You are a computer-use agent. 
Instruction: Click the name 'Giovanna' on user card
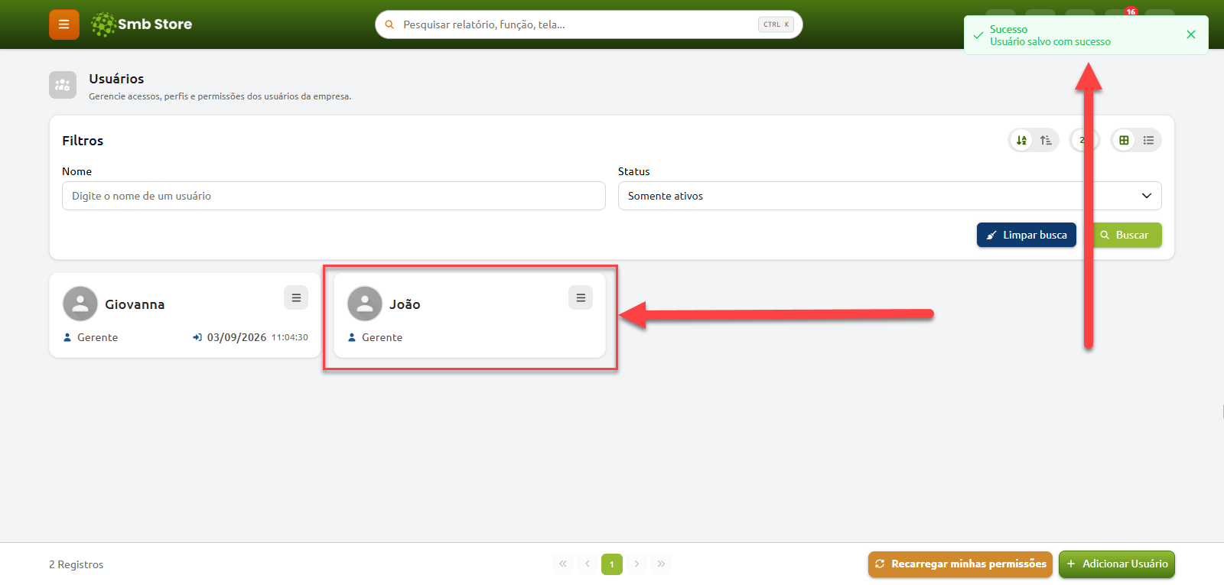click(135, 304)
